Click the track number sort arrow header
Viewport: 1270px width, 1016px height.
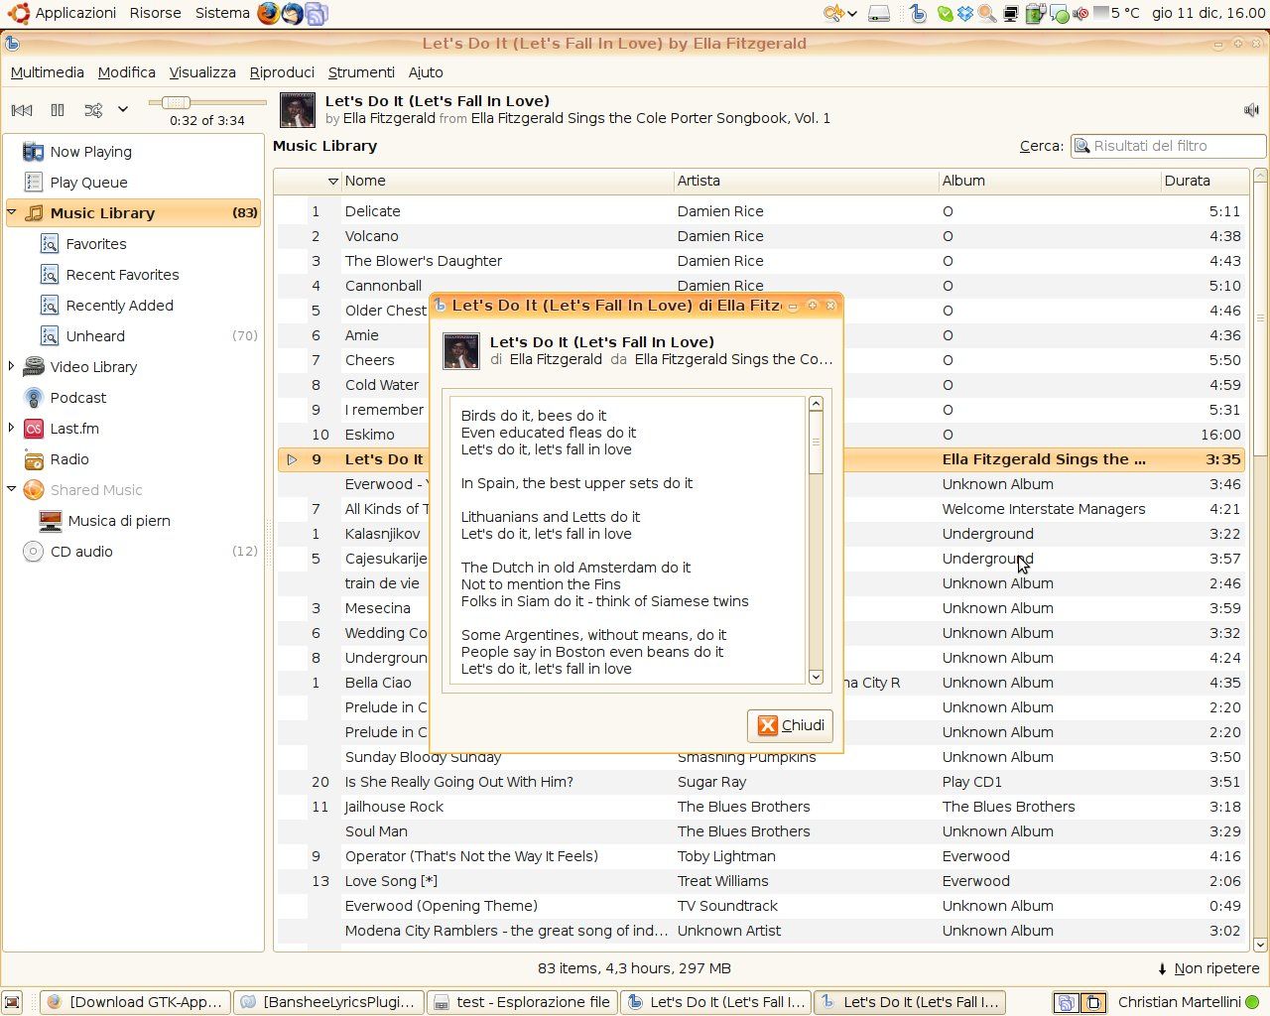332,181
